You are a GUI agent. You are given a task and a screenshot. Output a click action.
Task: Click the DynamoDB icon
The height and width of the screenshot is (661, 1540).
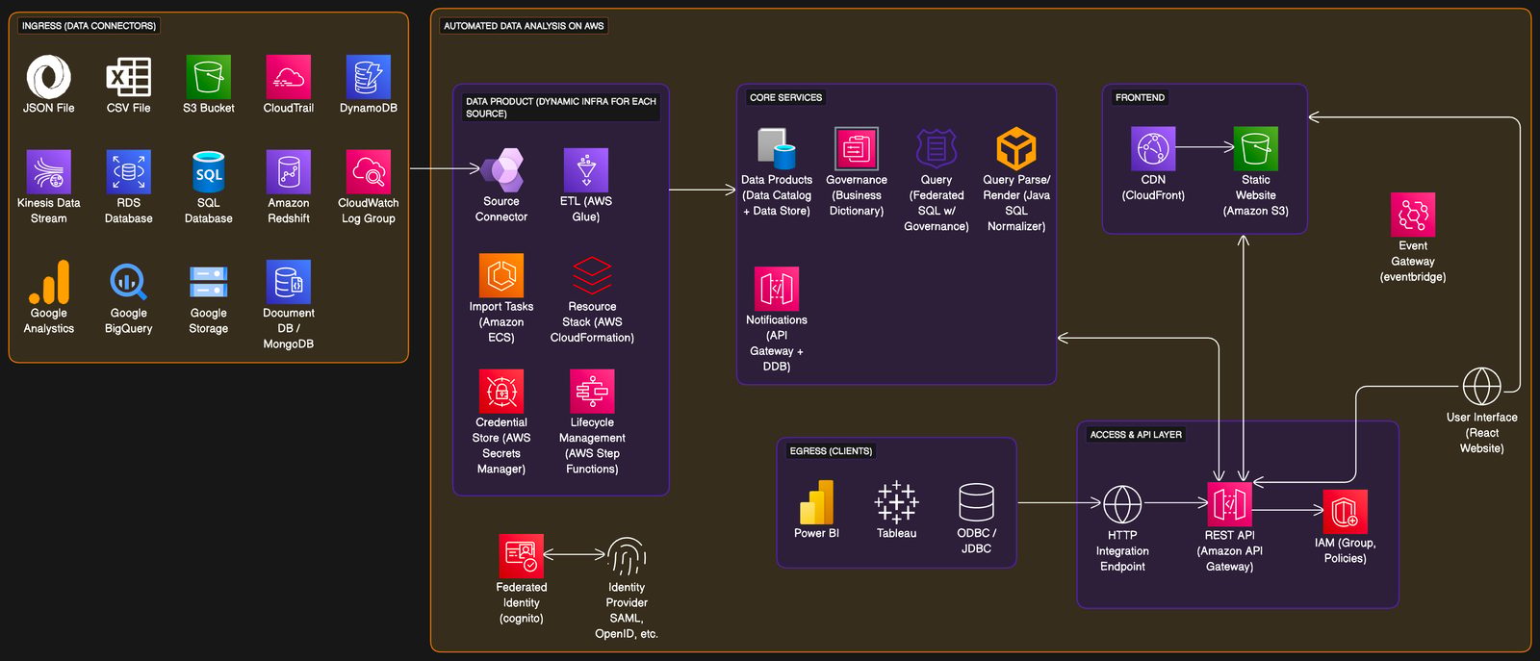tap(368, 77)
